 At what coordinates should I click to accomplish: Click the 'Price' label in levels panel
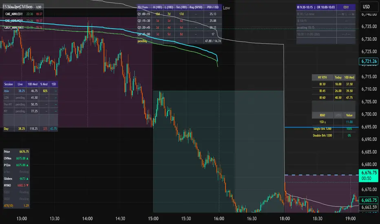pos(7,152)
